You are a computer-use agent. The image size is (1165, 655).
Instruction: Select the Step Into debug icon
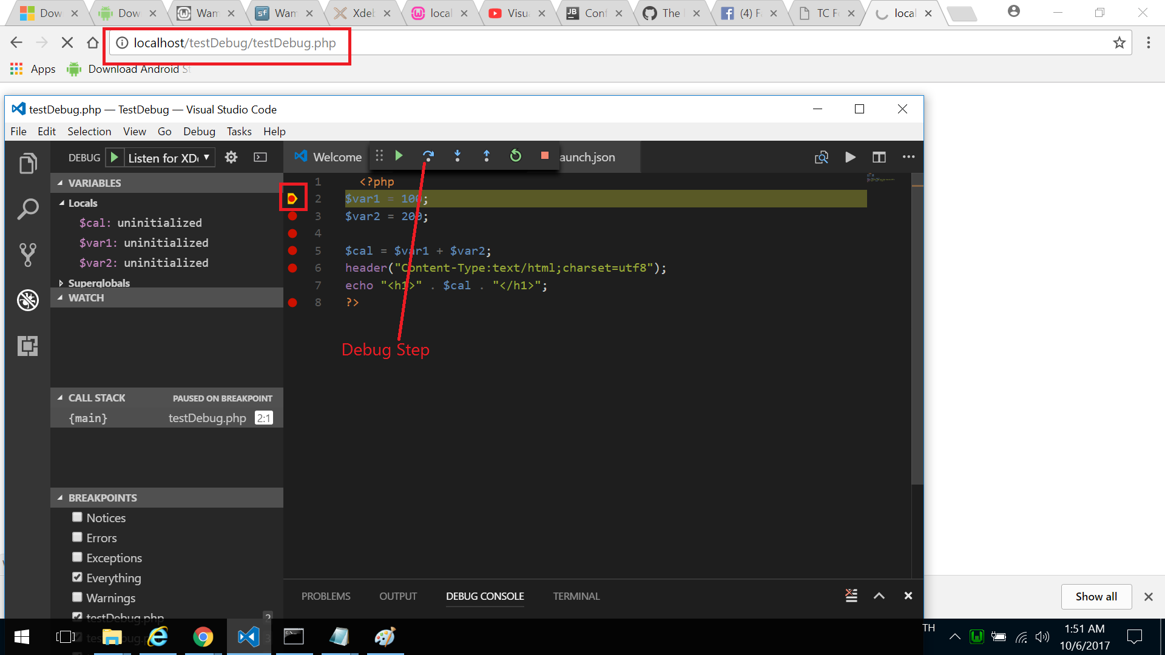tap(458, 156)
